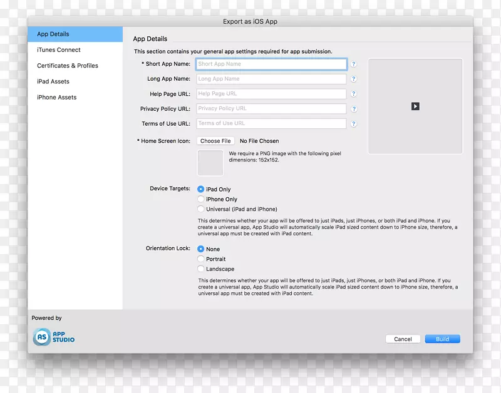Set Orientation Lock to Landscape
Image resolution: width=501 pixels, height=393 pixels.
[200, 268]
